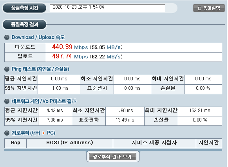Viewport: 228px width, 167px height.
Task: Click the bullet icon beside 네트워크 게임 / VoIP테스트
Action: [7, 101]
